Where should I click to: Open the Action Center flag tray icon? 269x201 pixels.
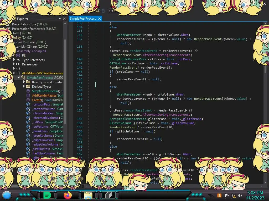coord(227,195)
